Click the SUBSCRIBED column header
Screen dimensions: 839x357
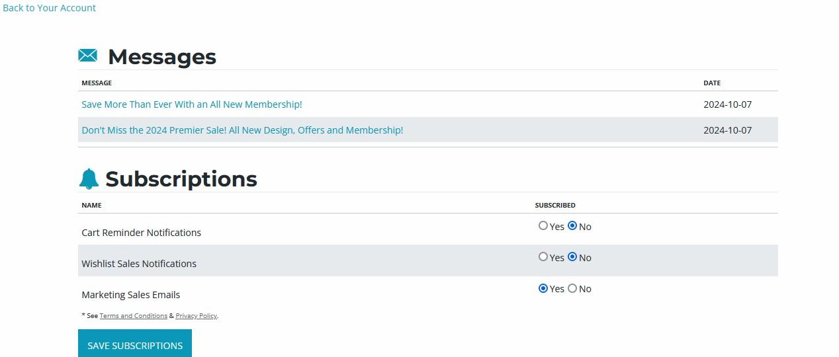click(555, 206)
